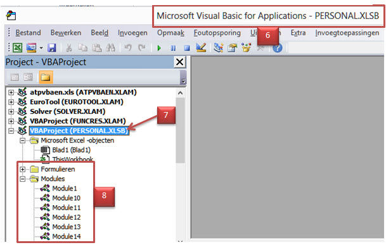Screen dimensions: 386x245
Task: Expand the EuroTool project node
Action: click(11, 102)
